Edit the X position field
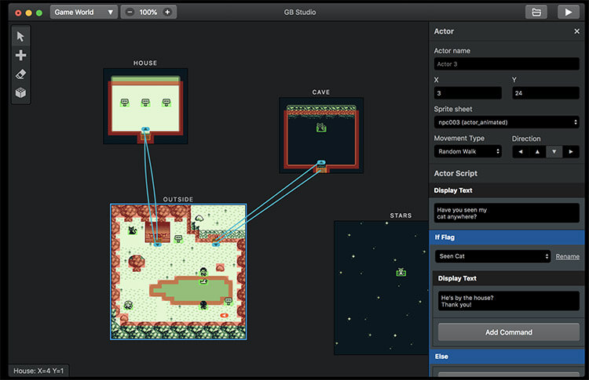The image size is (589, 380). 468,93
